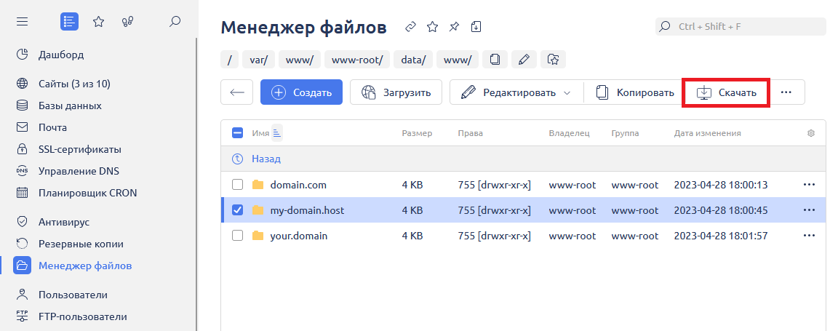This screenshot has height=331, width=838.
Task: Click the Загрузить upload button
Action: 396,92
